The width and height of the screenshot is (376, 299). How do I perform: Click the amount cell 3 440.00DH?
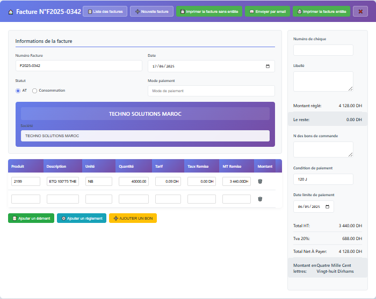(236, 181)
